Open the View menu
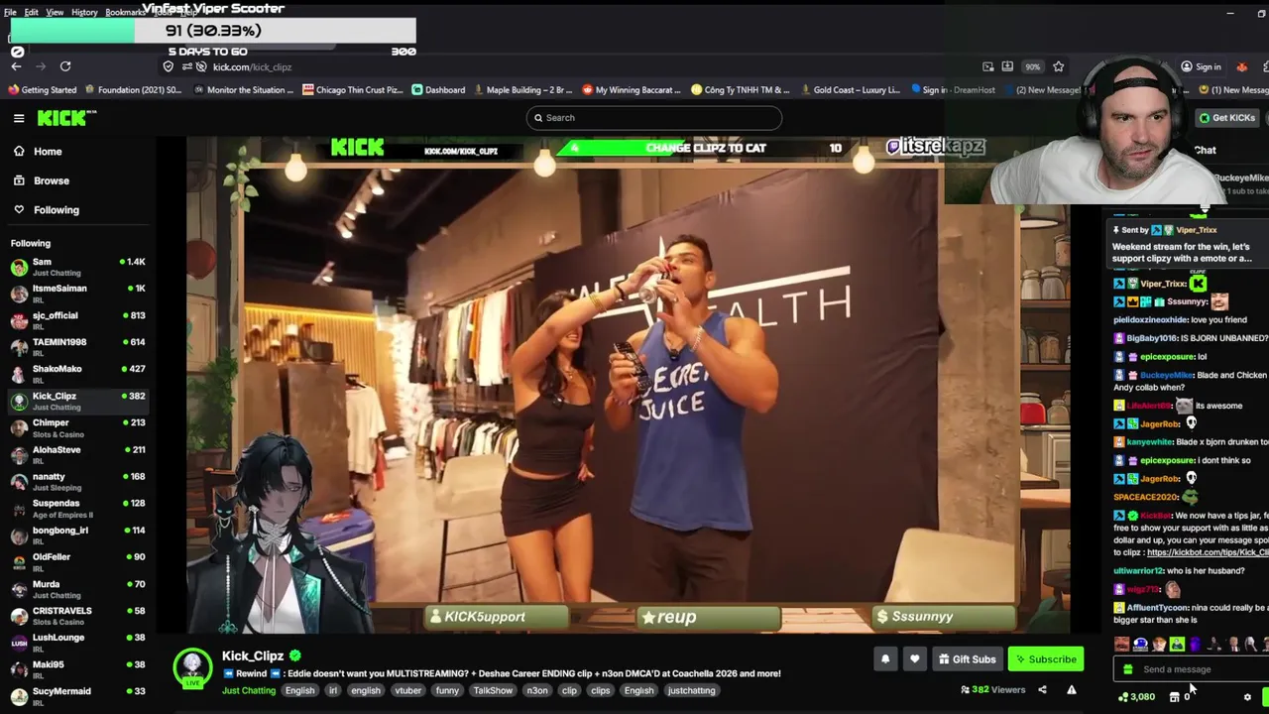This screenshot has height=714, width=1269. click(55, 12)
